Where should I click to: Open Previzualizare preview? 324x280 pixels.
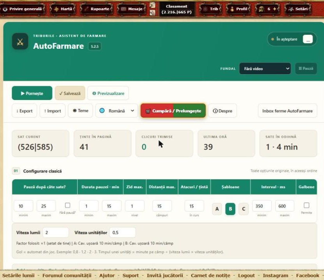click(108, 93)
